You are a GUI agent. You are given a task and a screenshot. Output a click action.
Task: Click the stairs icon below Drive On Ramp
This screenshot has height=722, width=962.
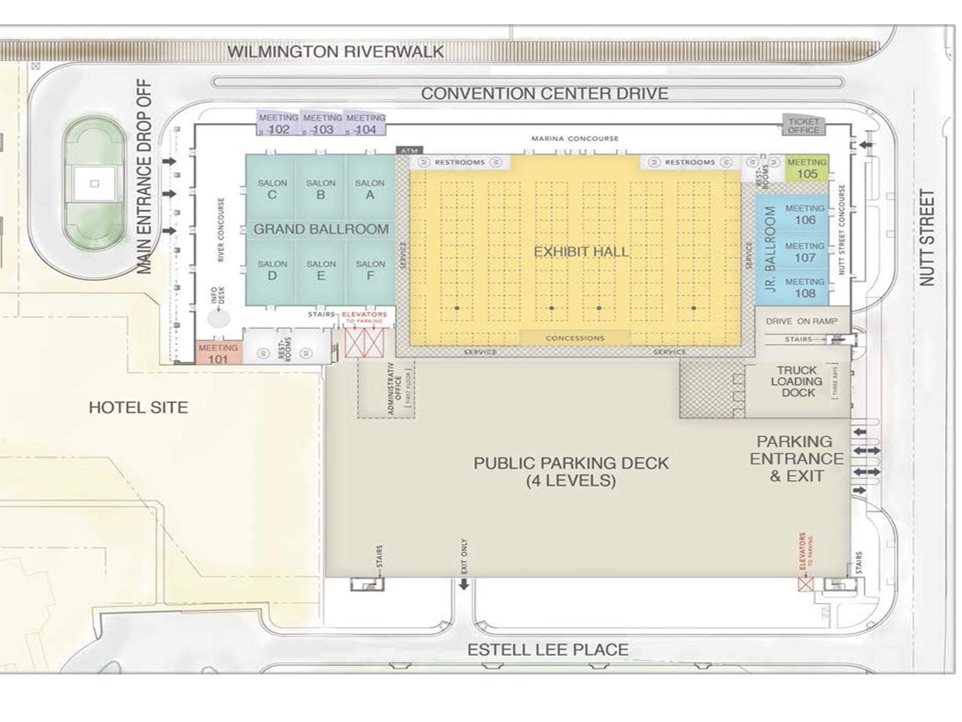coord(837,340)
